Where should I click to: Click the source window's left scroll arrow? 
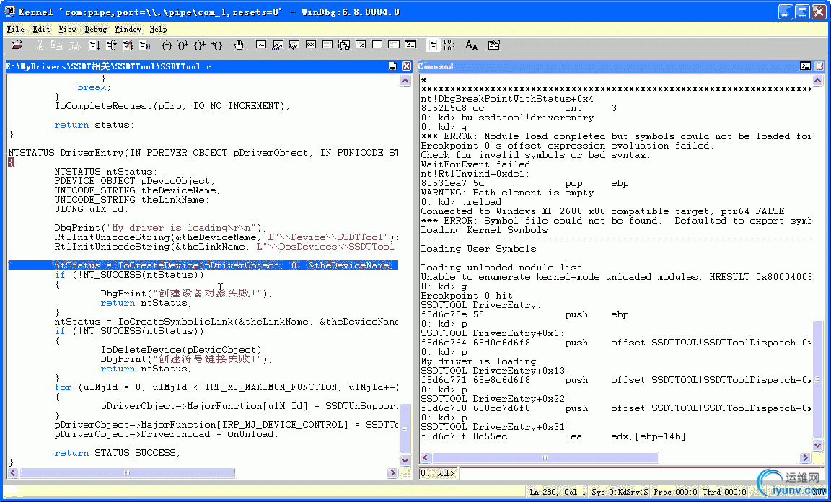13,472
